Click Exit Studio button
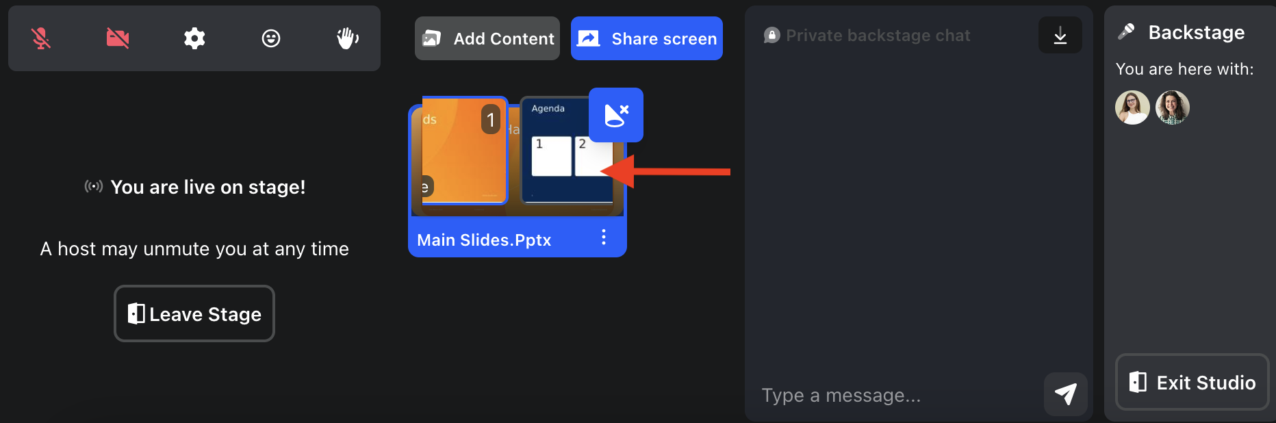Image resolution: width=1276 pixels, height=423 pixels. point(1192,382)
